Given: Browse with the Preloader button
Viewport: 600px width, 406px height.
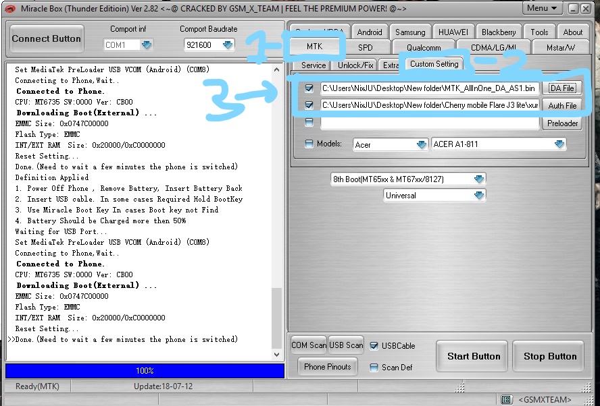Looking at the screenshot, I should pos(562,123).
